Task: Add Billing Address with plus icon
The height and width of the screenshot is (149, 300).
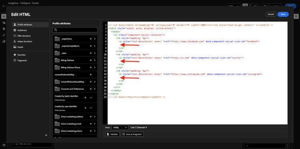Action: [x=91, y=60]
